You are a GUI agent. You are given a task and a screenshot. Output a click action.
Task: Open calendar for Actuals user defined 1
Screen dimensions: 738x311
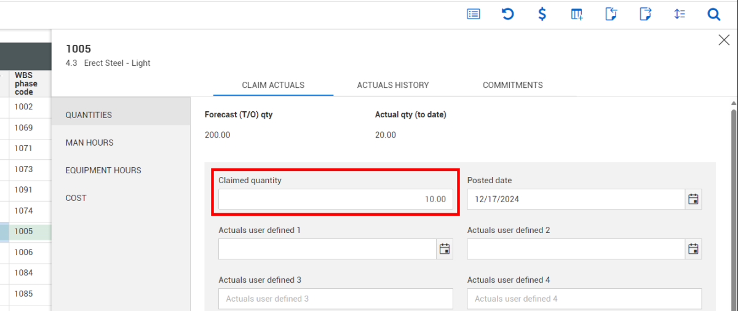[x=445, y=249]
